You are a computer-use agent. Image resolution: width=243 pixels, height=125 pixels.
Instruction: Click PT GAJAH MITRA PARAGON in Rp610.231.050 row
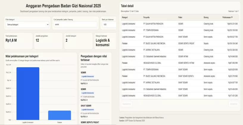[153, 24]
